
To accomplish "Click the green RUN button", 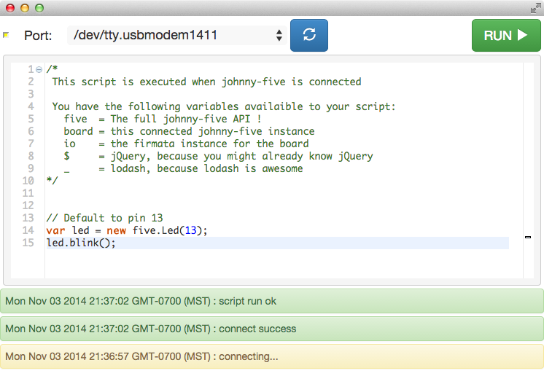I will pyautogui.click(x=505, y=35).
